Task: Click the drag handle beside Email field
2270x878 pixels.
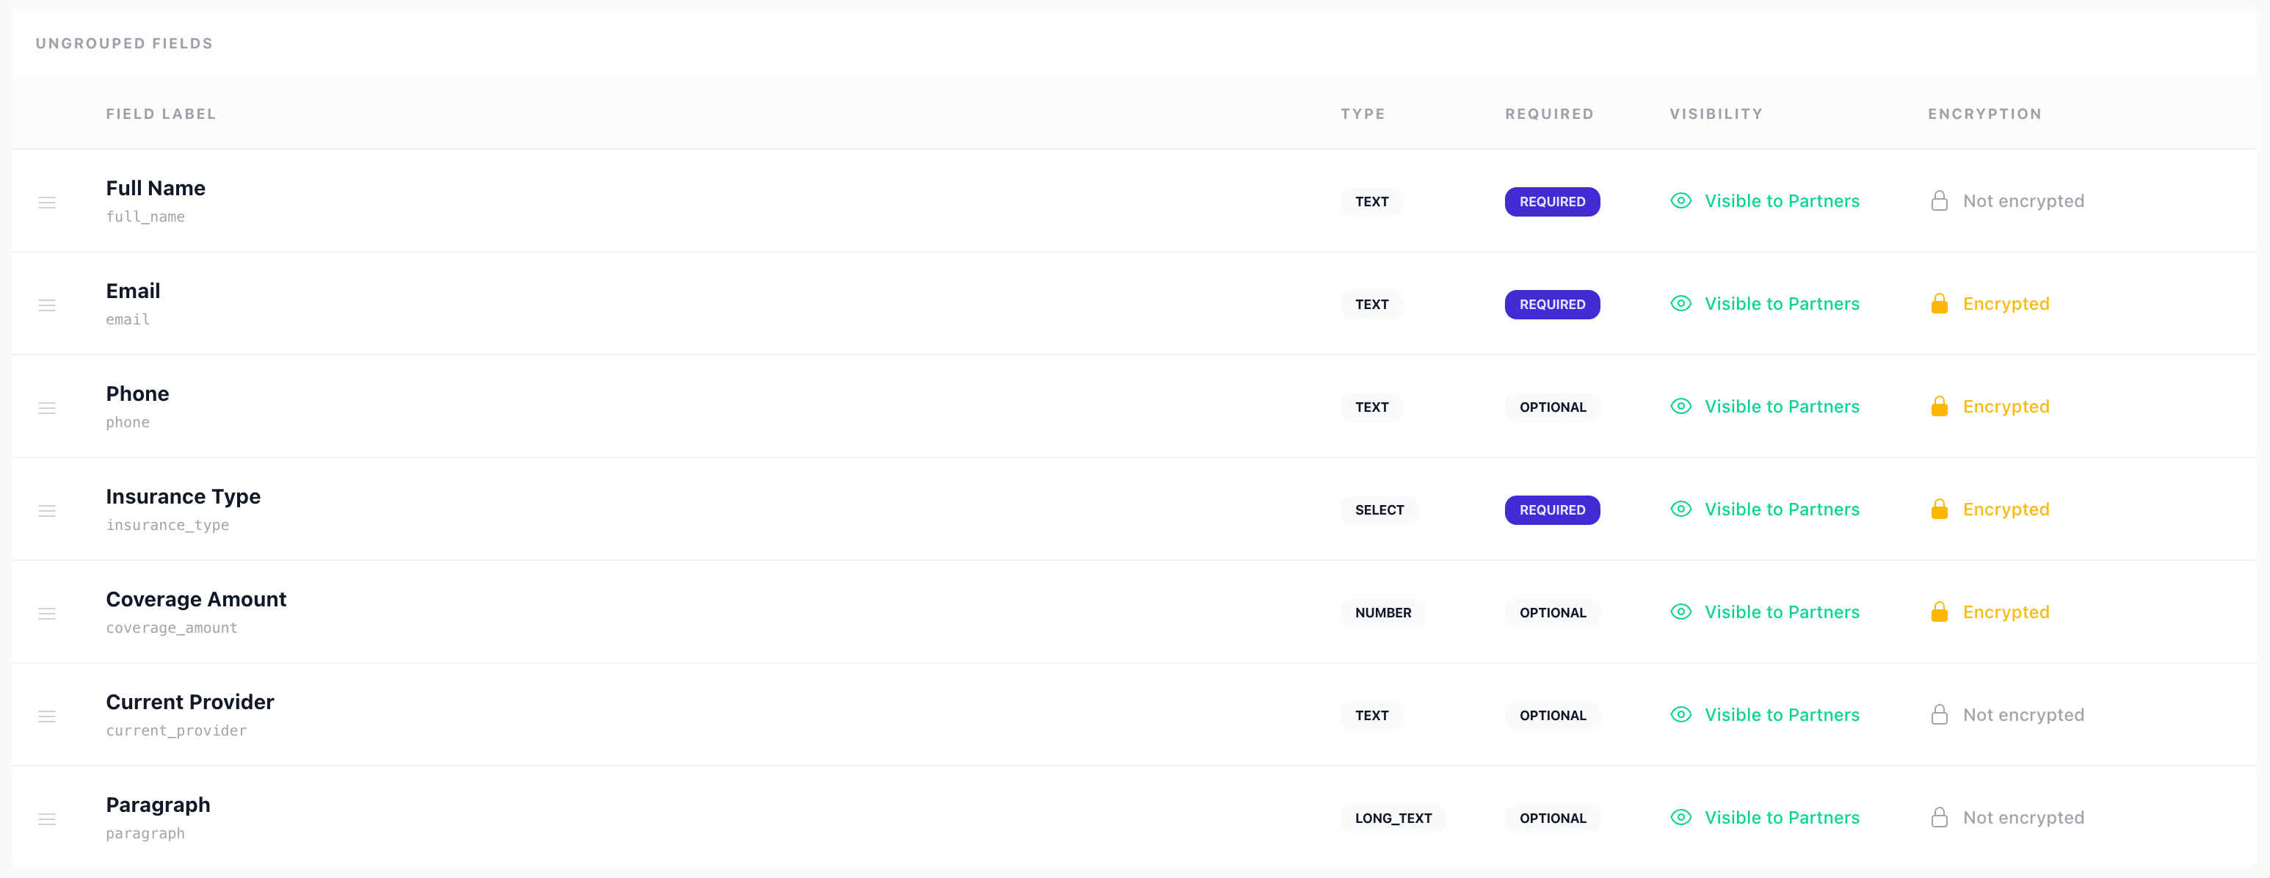Action: click(x=48, y=305)
